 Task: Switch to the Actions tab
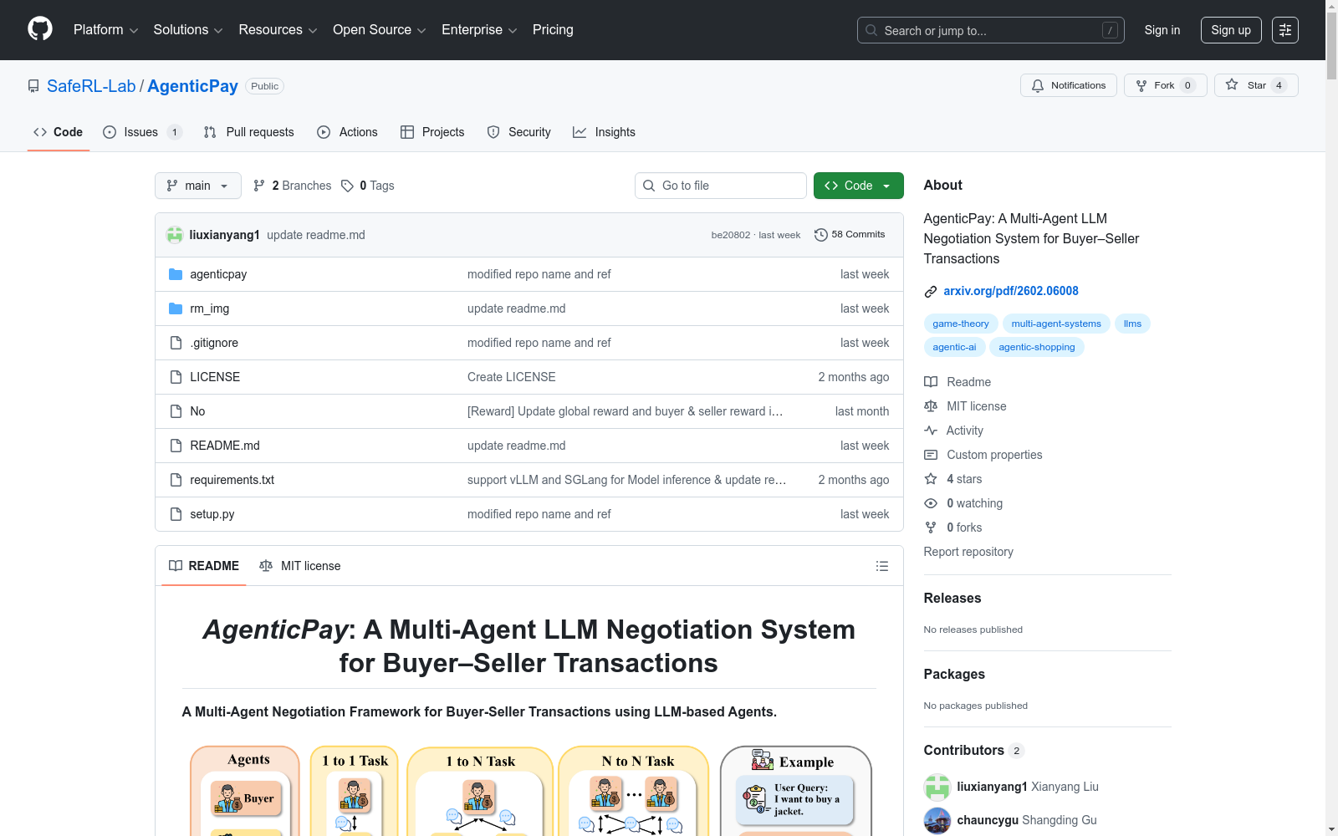pos(347,132)
